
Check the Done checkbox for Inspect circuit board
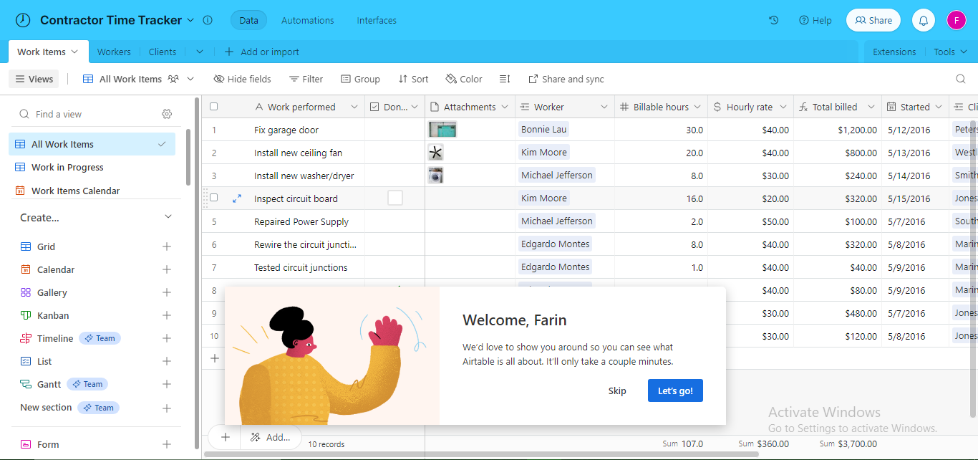[x=394, y=198]
